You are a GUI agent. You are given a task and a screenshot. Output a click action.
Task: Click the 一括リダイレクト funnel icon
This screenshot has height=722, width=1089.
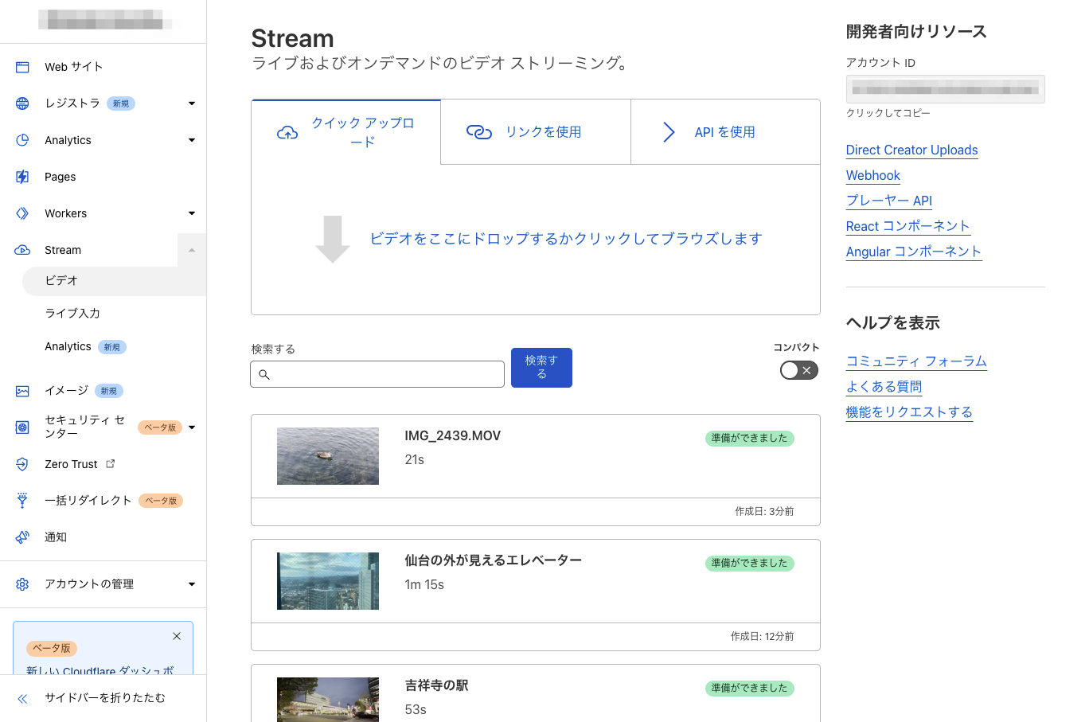[22, 500]
